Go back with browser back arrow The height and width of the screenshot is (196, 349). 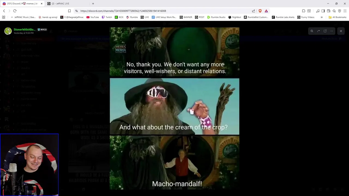coord(4,11)
